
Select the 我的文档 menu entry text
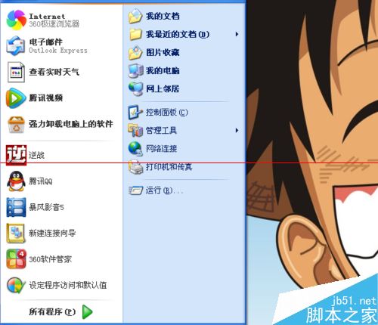tap(163, 16)
